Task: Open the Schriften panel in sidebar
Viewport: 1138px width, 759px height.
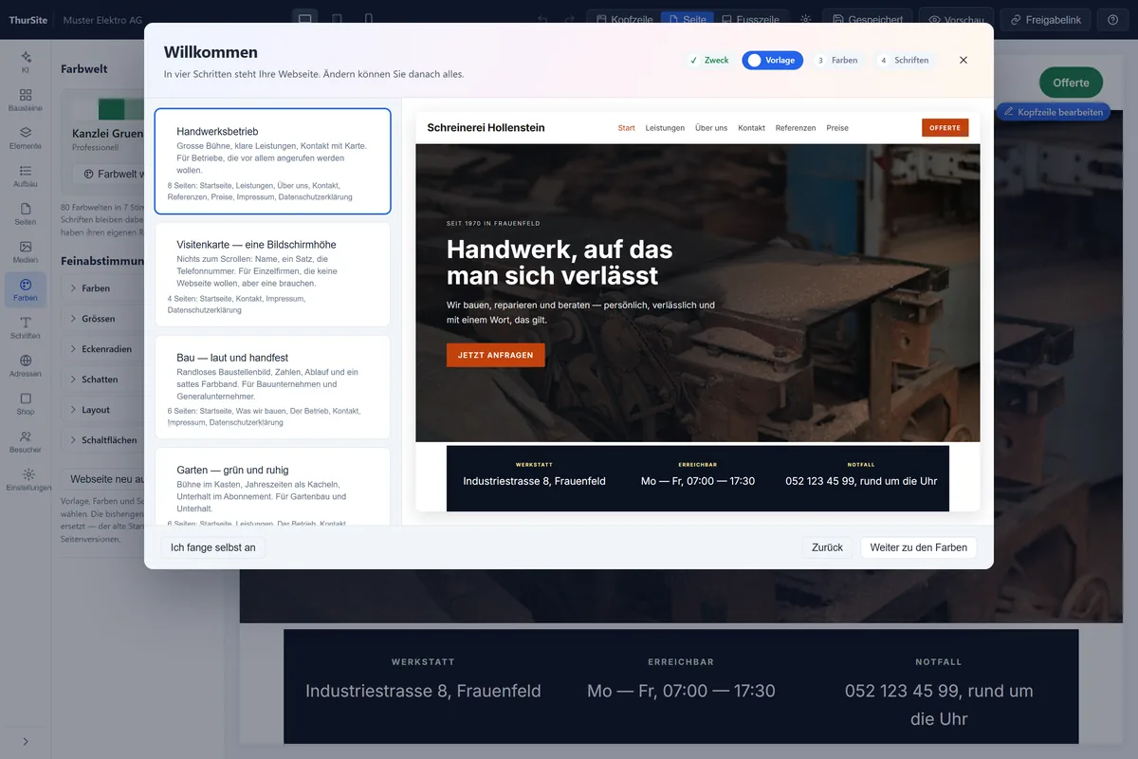Action: 26,328
